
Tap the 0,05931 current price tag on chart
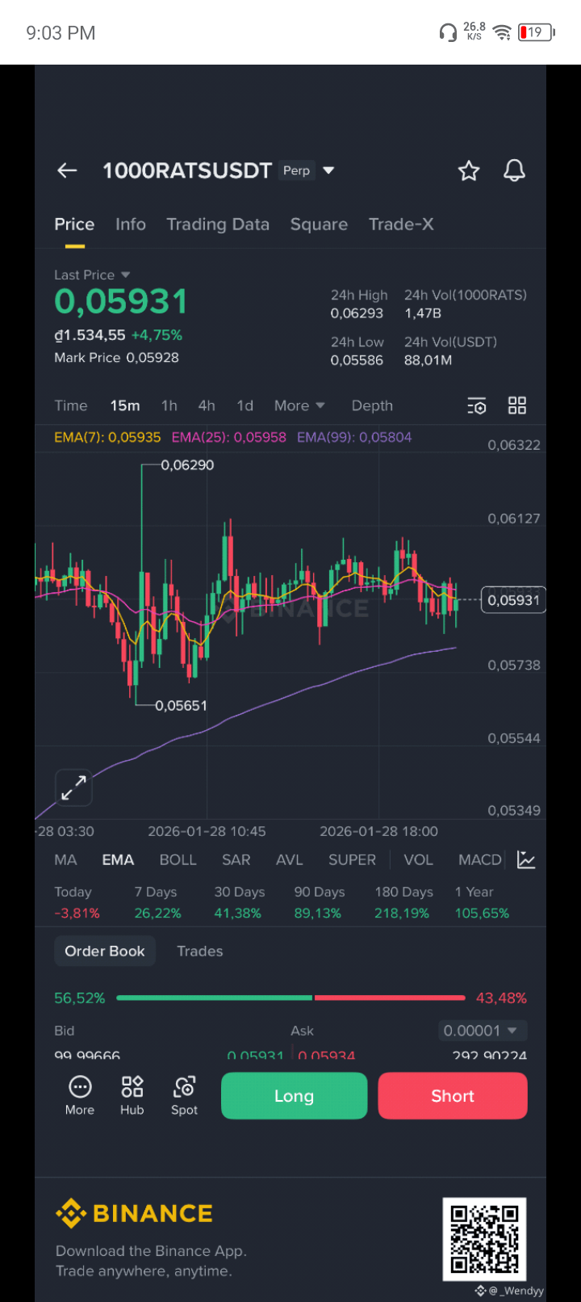513,600
